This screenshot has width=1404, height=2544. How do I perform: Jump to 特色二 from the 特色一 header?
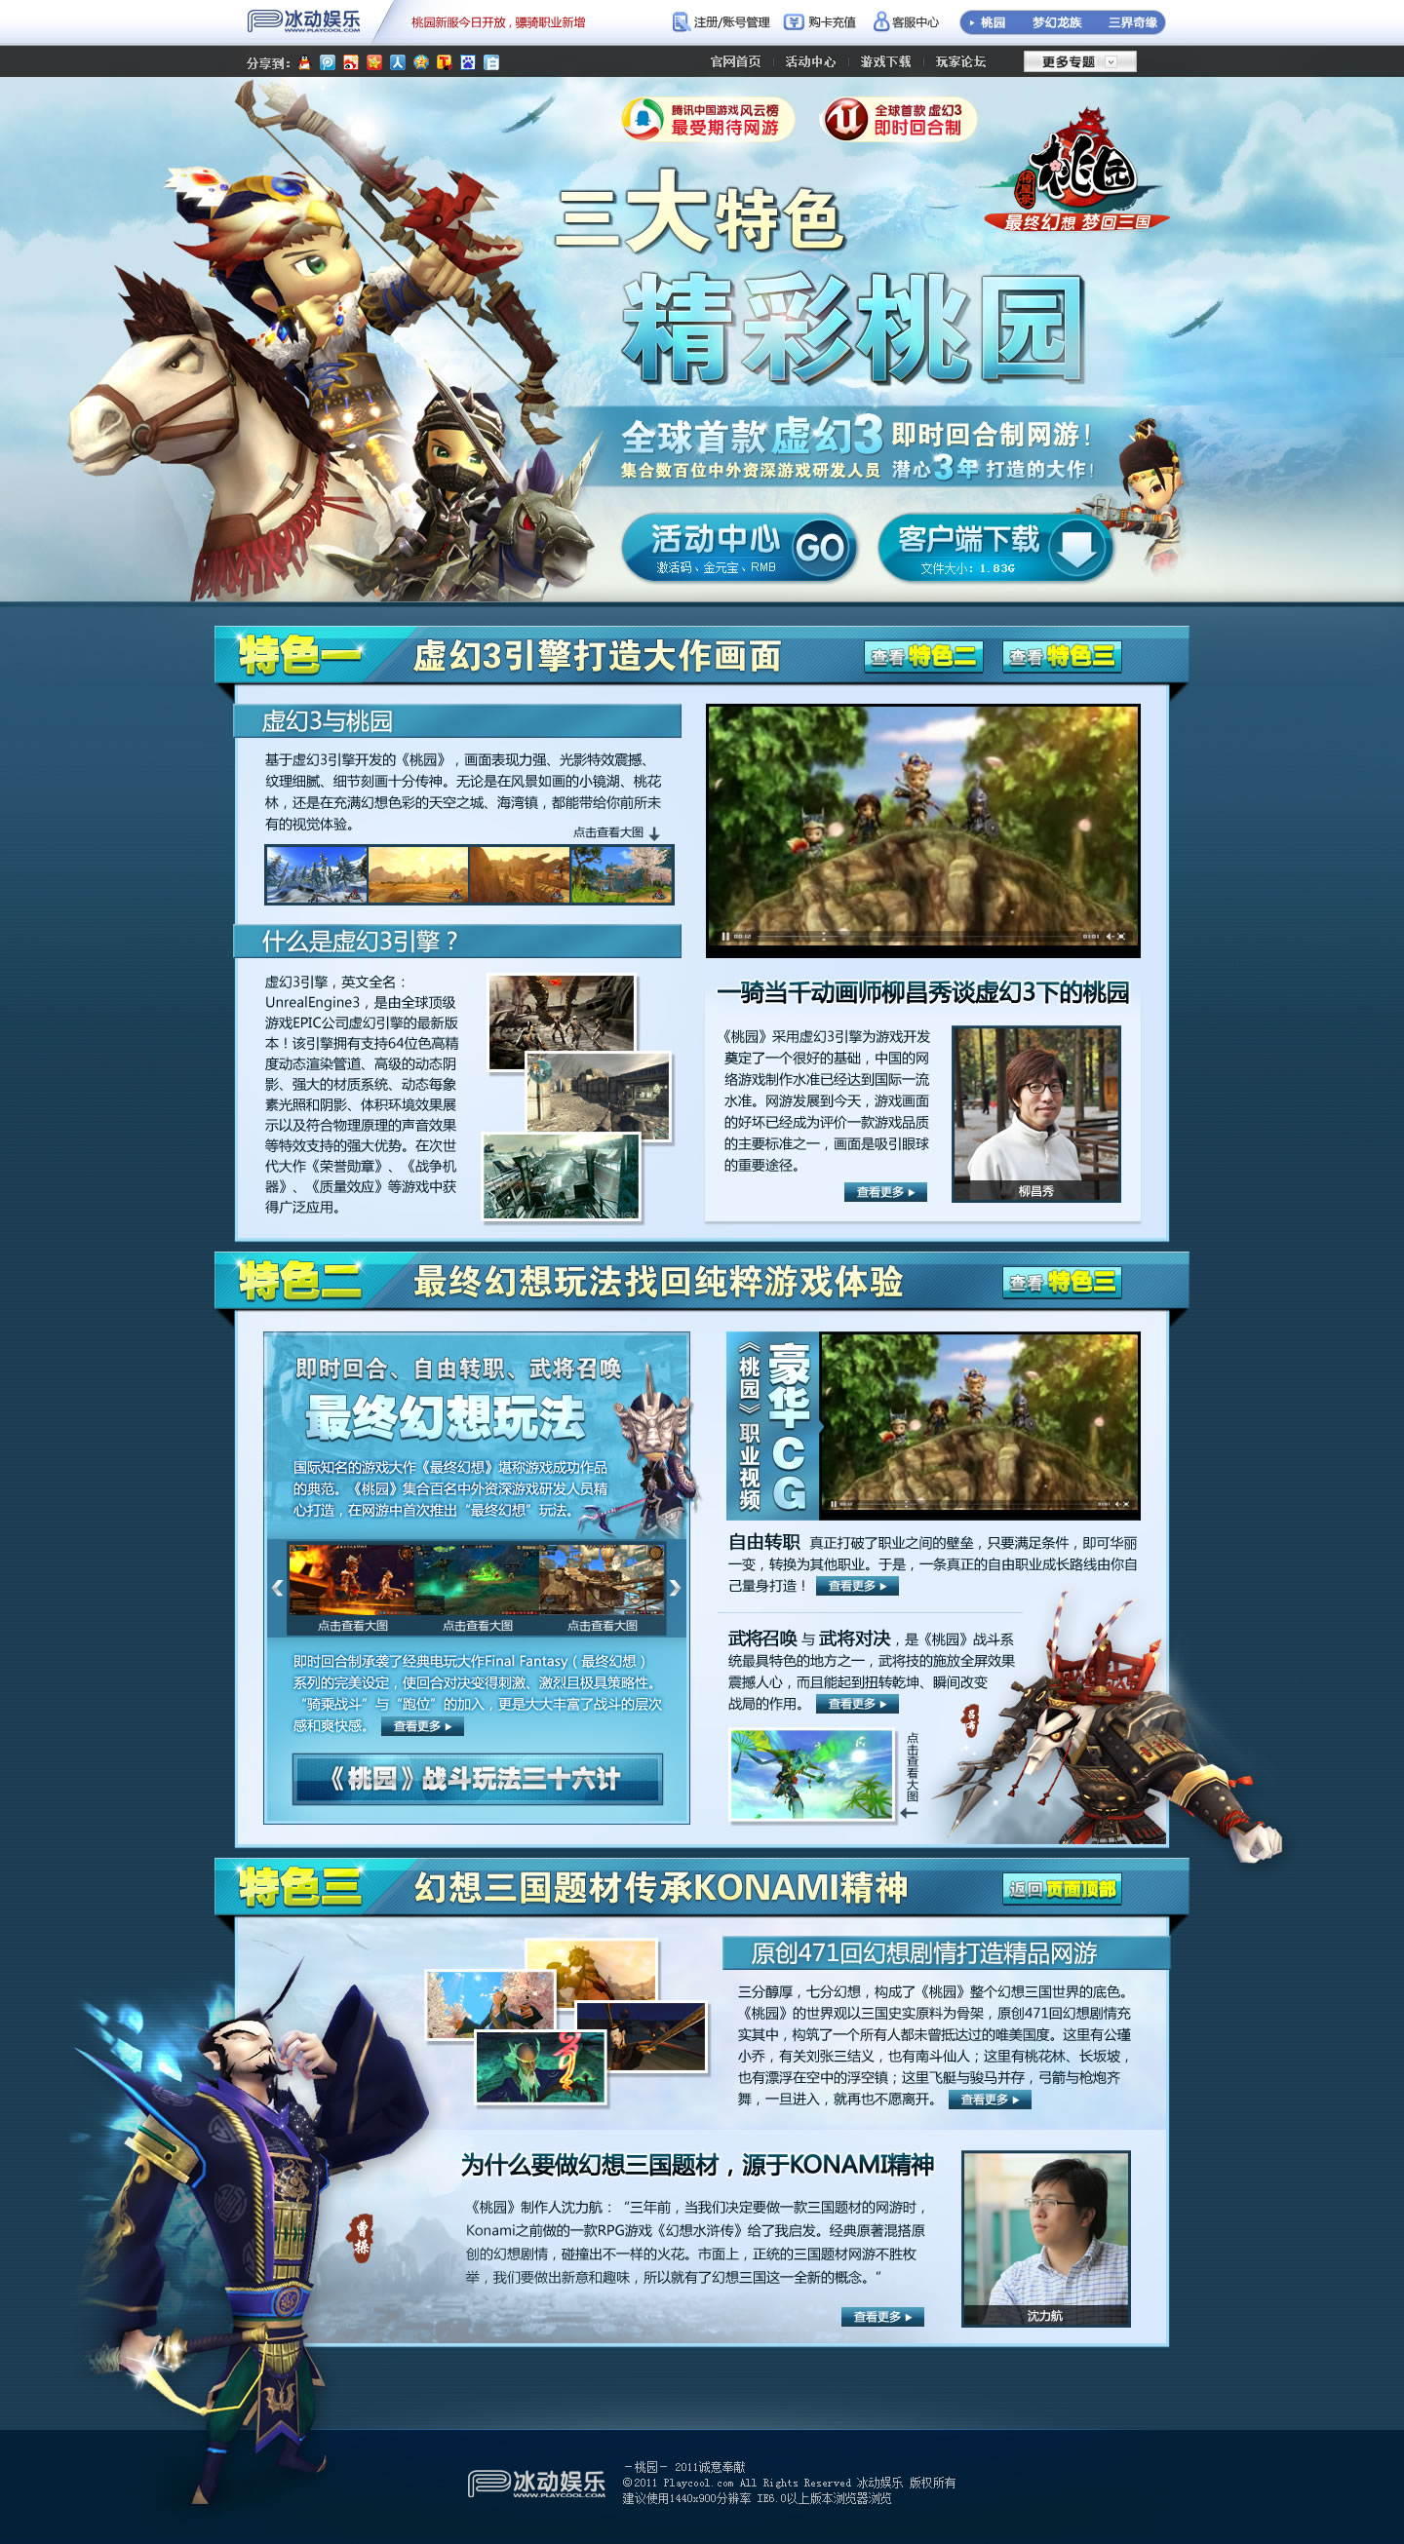click(922, 656)
